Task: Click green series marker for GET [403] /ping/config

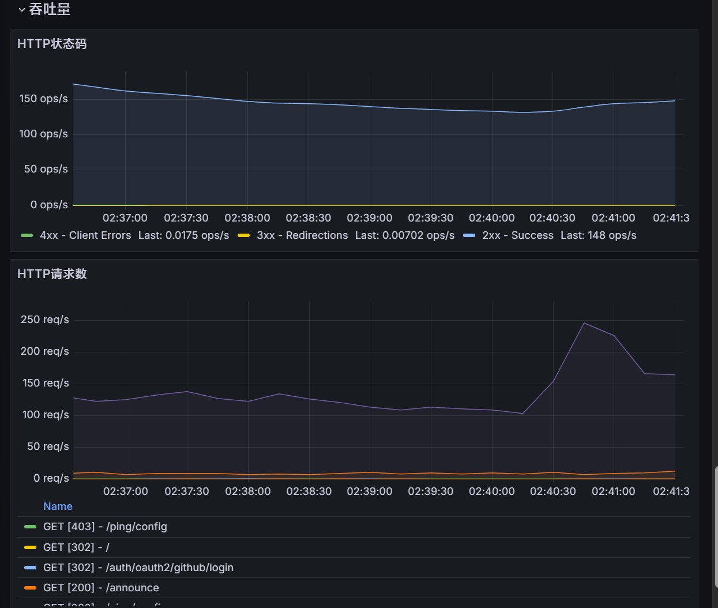Action: coord(30,527)
